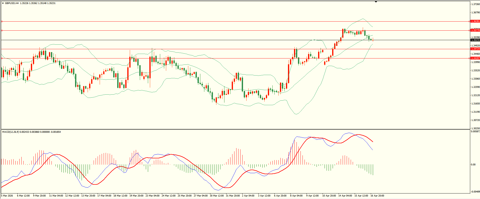
Task: Click the red 1.36281 price label
Action: [x=475, y=21]
